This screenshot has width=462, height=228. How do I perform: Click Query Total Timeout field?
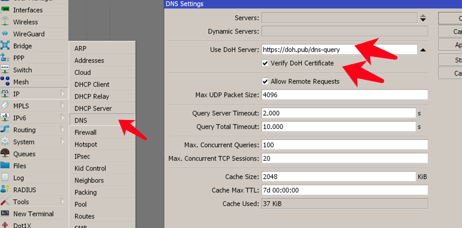point(339,127)
